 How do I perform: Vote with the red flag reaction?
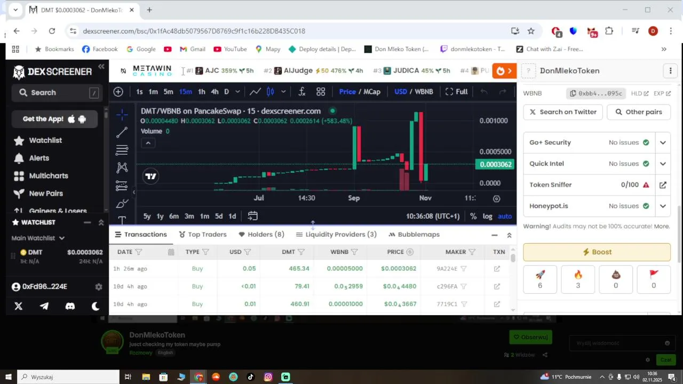[x=654, y=279]
